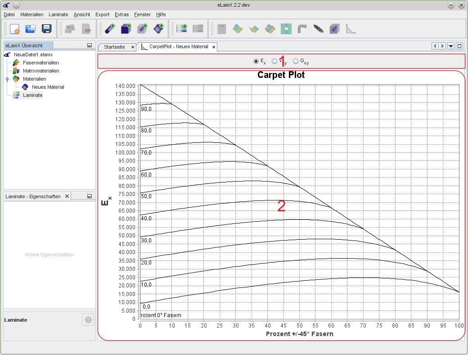The height and width of the screenshot is (355, 468).
Task: Click the 90,0 curve label
Action: (146, 109)
